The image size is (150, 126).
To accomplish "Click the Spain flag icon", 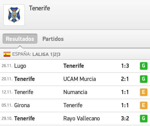I will 7,54.
